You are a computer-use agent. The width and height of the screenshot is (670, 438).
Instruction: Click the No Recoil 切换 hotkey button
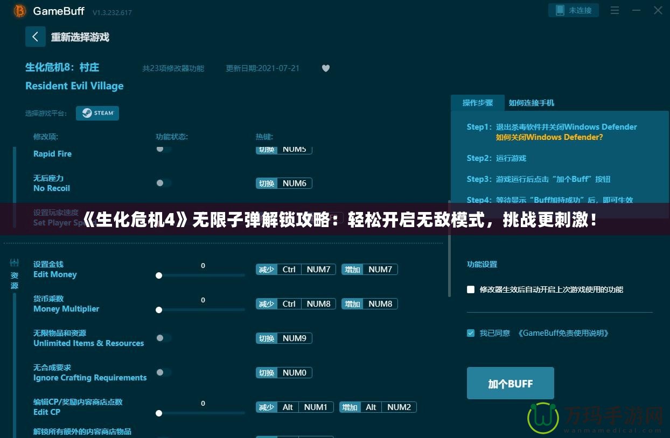click(x=267, y=183)
